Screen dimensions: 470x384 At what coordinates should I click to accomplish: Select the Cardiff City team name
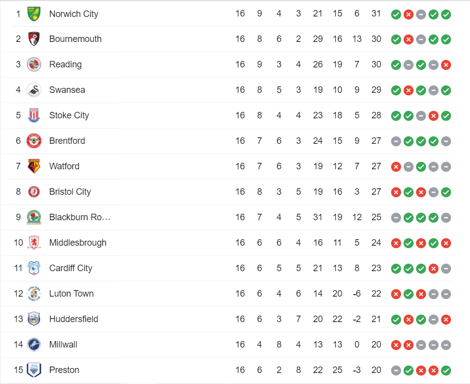click(71, 268)
